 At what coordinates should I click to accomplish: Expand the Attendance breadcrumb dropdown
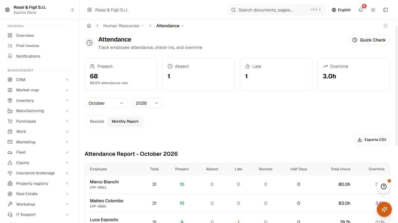point(170,26)
